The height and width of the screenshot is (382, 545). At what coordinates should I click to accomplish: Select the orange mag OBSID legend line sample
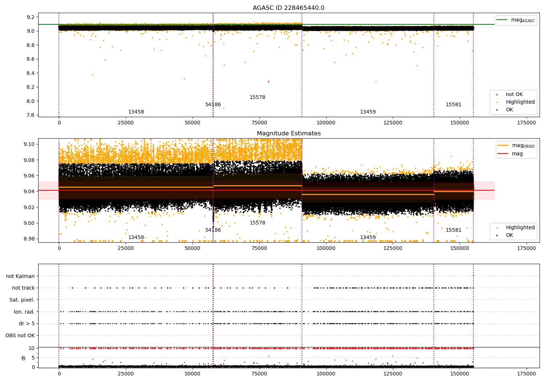coord(503,146)
